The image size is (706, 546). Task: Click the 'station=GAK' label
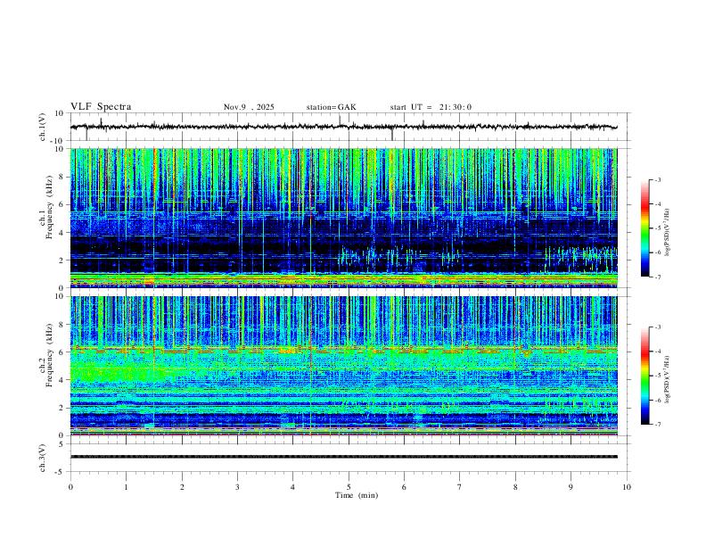point(331,107)
